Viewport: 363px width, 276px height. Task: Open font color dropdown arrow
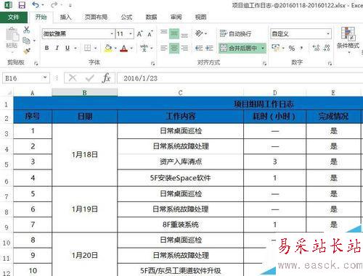(131, 49)
